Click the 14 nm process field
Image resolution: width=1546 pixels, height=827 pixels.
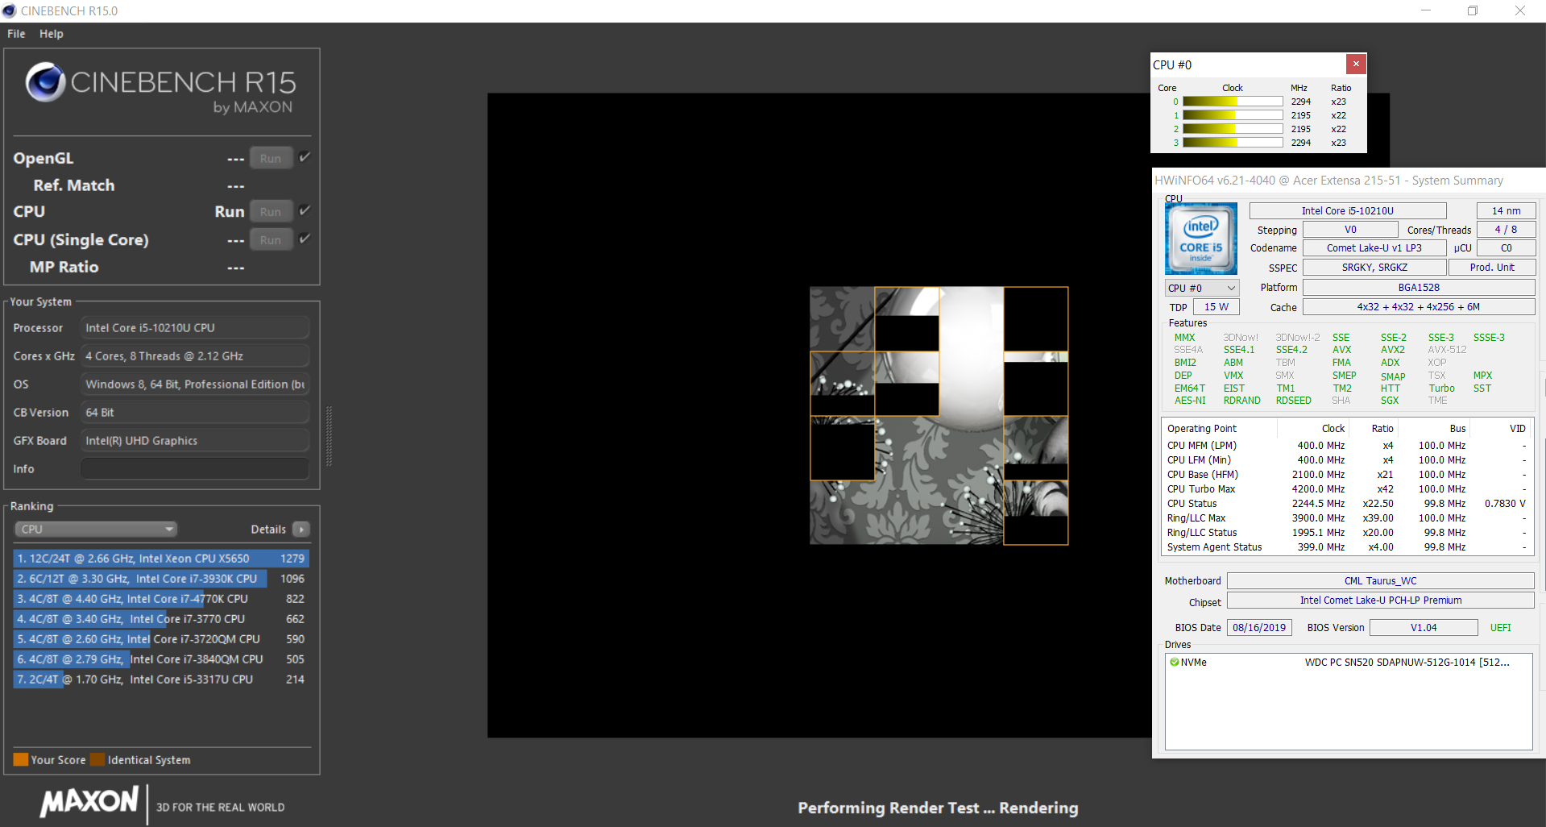1506,211
